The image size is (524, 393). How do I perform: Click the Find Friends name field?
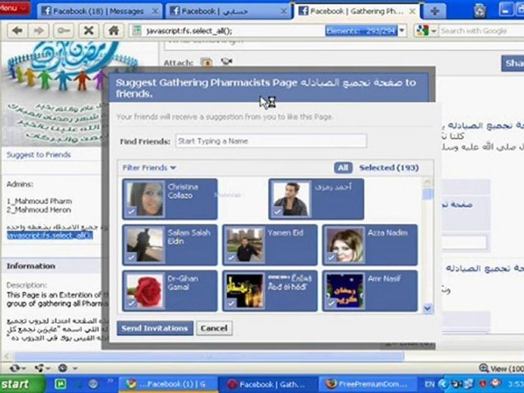pyautogui.click(x=271, y=141)
